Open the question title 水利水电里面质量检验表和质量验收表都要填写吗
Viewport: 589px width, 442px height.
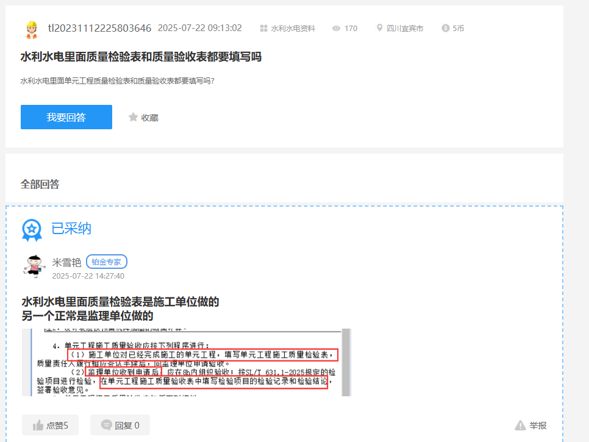(x=141, y=57)
